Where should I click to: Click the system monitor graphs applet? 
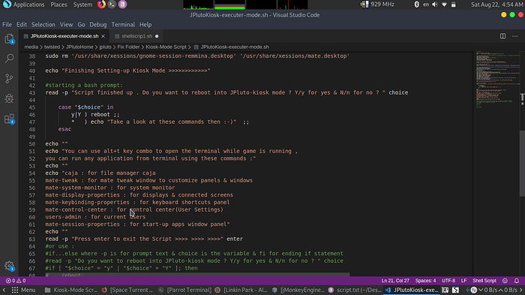245,5
